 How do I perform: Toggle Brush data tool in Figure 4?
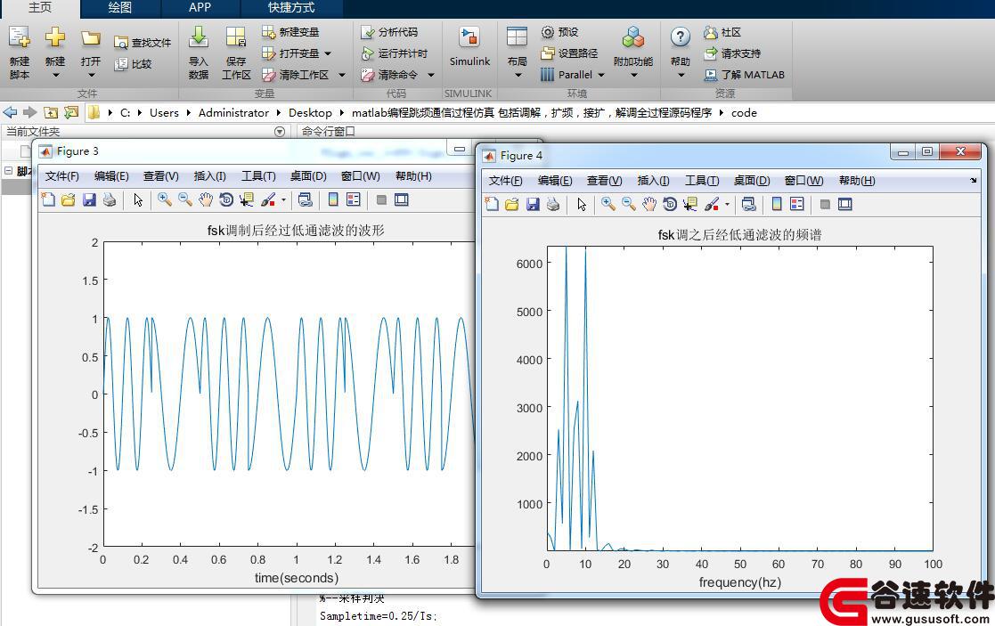[712, 204]
